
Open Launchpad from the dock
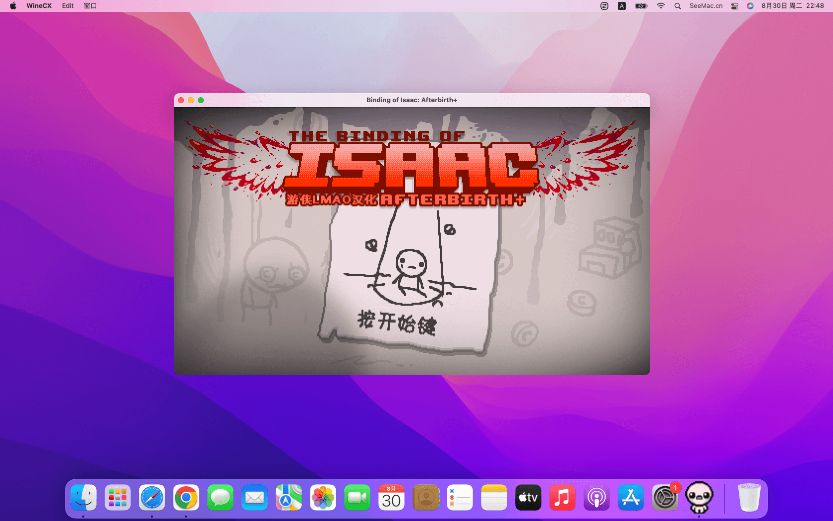(x=118, y=498)
